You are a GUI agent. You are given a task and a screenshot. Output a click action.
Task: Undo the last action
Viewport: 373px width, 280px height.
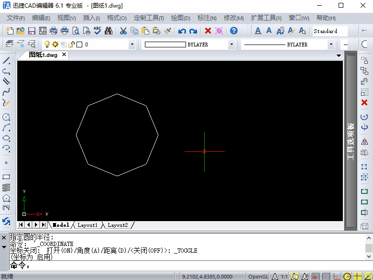tap(182, 31)
